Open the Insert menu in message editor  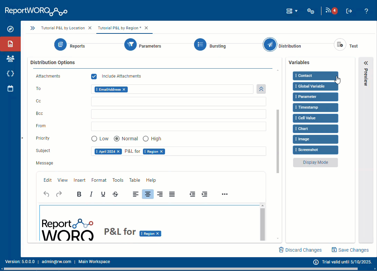point(79,180)
